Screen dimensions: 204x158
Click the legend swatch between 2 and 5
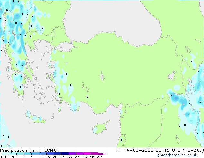28,154
